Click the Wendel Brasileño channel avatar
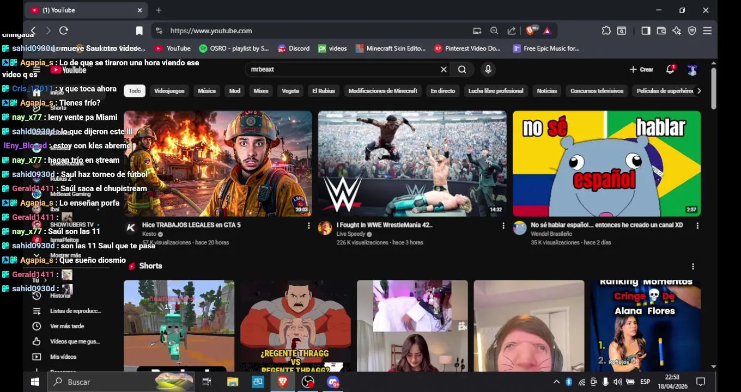Image resolution: width=741 pixels, height=392 pixels. click(519, 228)
